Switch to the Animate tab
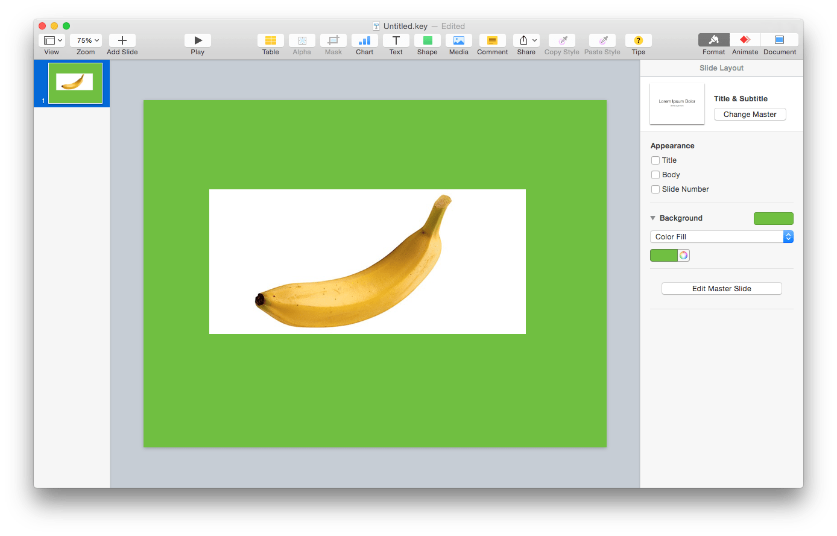837x536 pixels. [x=745, y=43]
